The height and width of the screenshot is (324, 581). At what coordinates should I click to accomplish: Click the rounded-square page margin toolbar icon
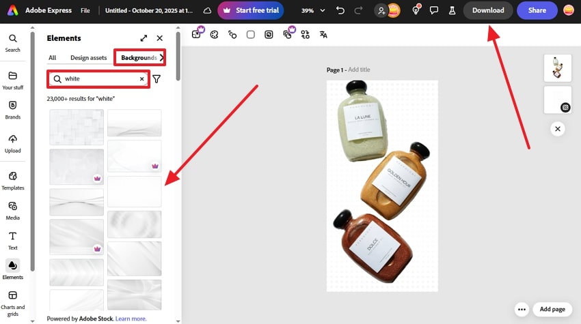(269, 35)
